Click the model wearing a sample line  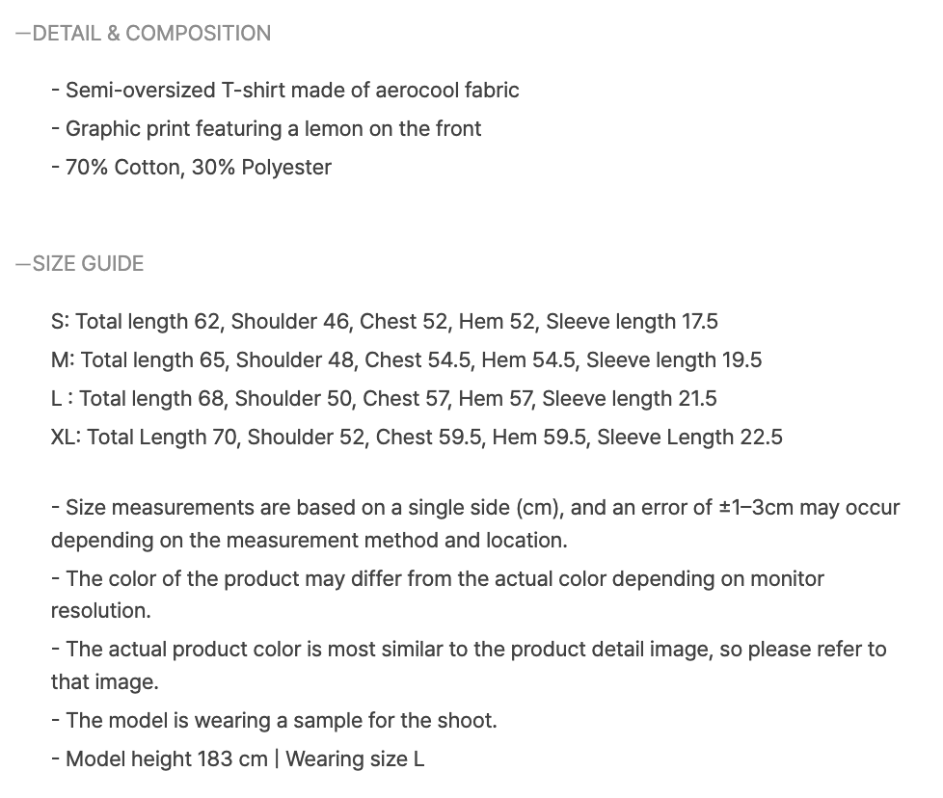click(274, 721)
